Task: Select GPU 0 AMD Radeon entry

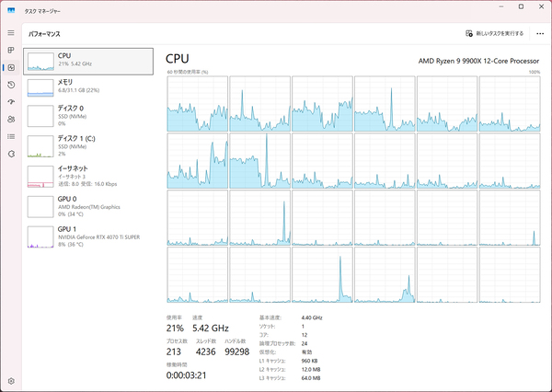Action: pyautogui.click(x=88, y=206)
